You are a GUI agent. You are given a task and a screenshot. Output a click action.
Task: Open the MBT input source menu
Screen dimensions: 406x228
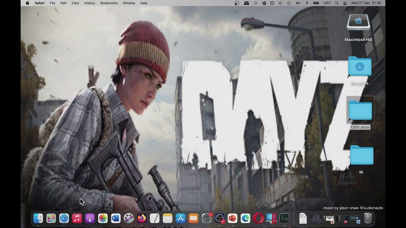[327, 3]
